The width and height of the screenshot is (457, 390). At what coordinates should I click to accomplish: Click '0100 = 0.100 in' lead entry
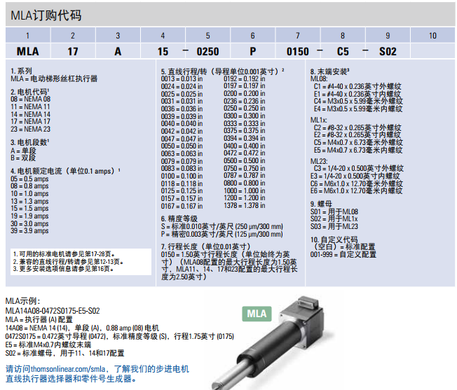[x=182, y=176]
